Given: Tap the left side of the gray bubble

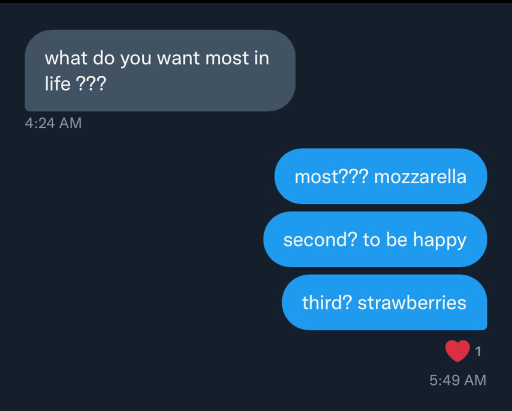Looking at the screenshot, I should tap(41, 70).
